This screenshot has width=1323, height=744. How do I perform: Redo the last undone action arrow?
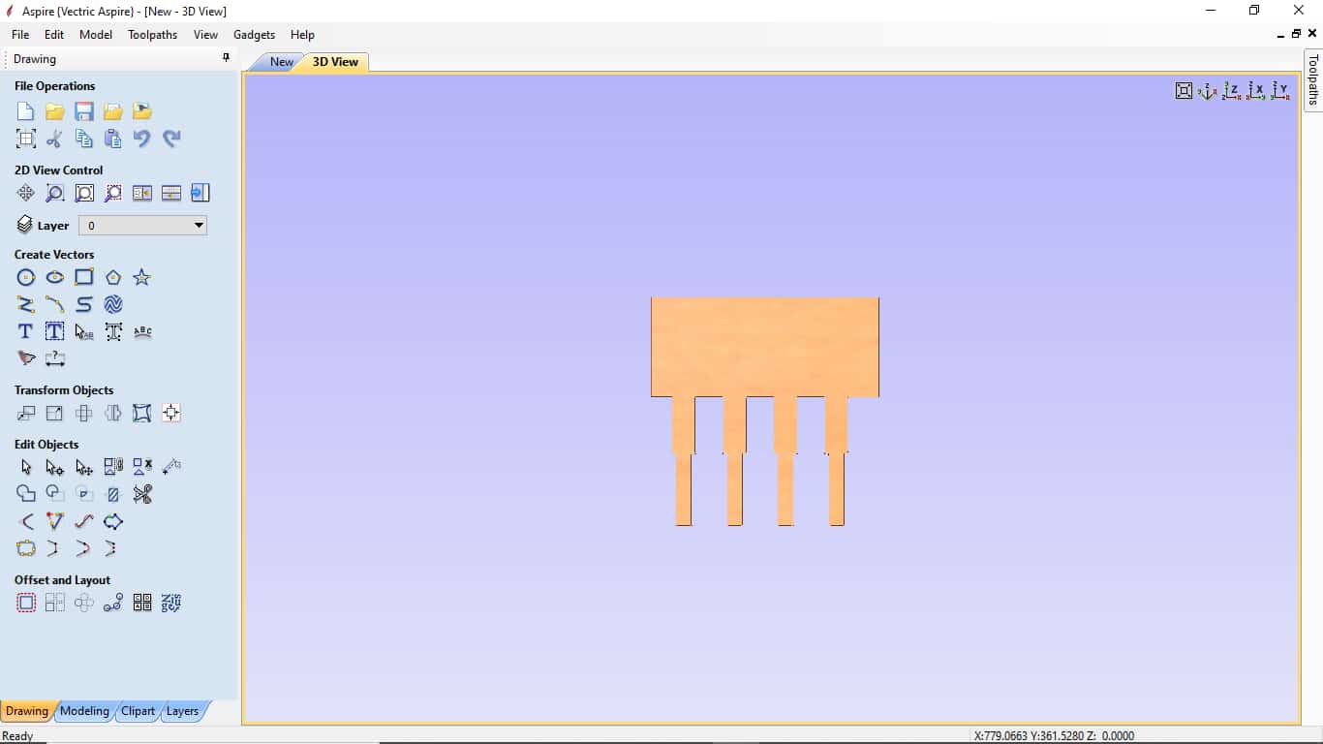point(171,139)
